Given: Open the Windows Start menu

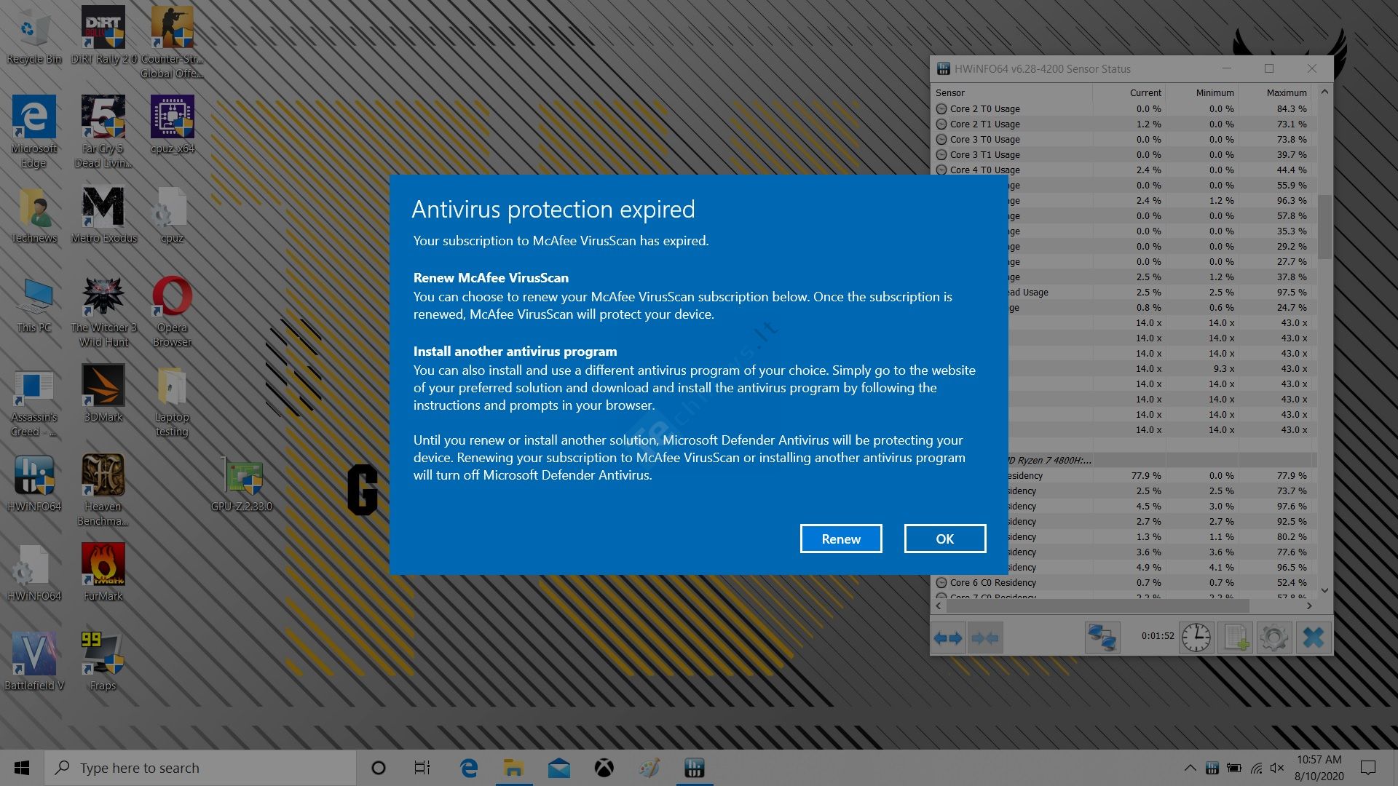Looking at the screenshot, I should (x=22, y=768).
